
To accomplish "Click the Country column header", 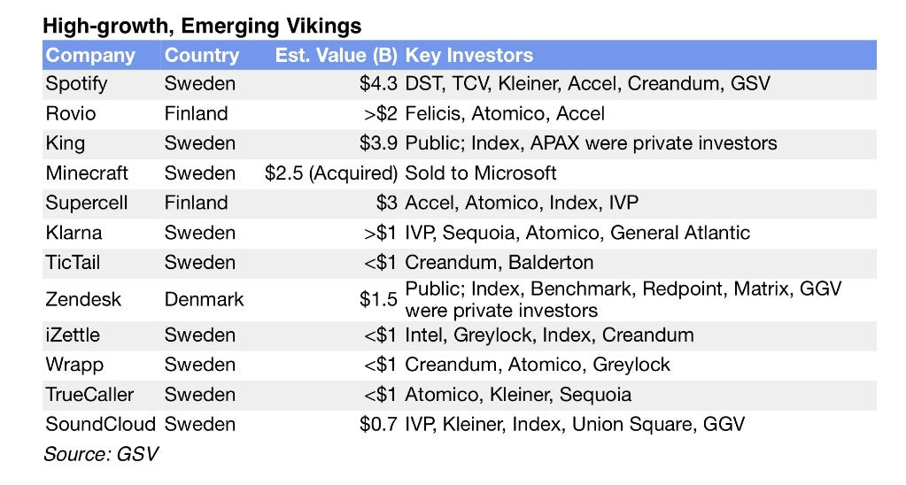I will pyautogui.click(x=202, y=55).
